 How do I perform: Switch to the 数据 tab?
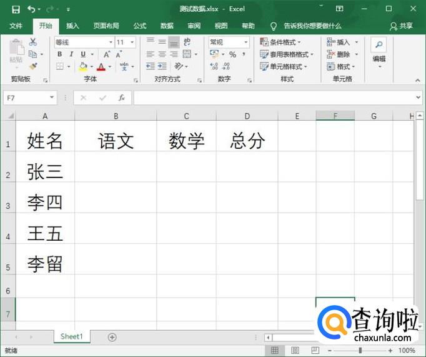pyautogui.click(x=167, y=26)
